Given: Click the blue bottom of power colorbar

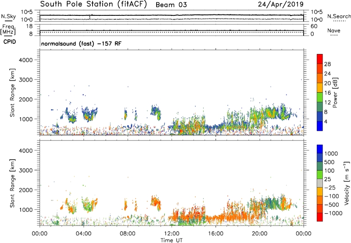Looking at the screenshot, I should click(320, 126).
